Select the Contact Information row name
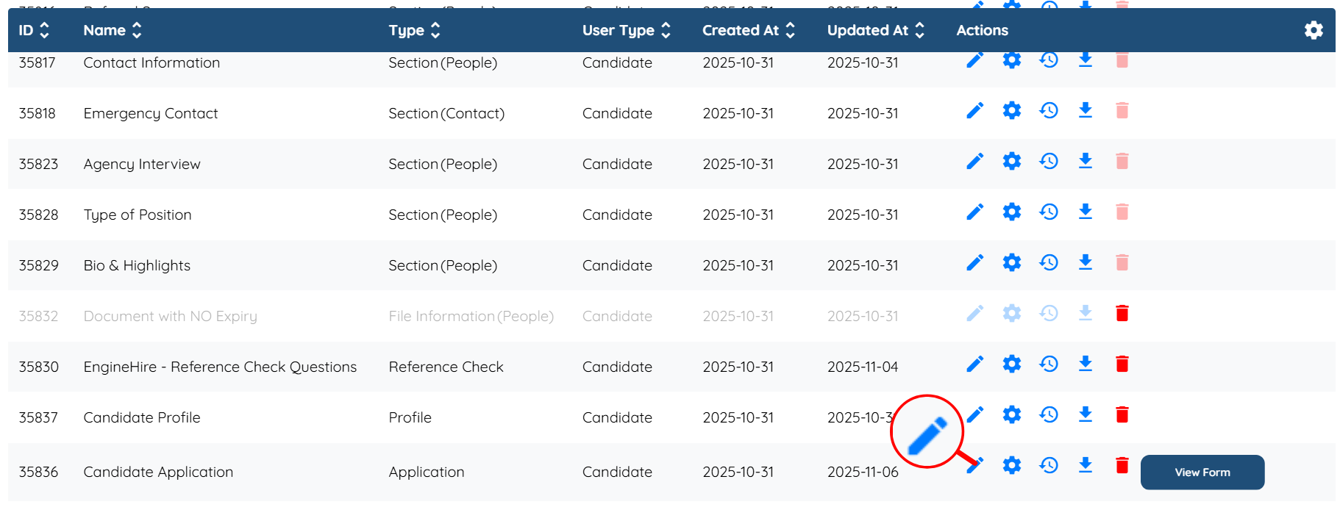Screen dimensions: 1340x521 [x=152, y=63]
